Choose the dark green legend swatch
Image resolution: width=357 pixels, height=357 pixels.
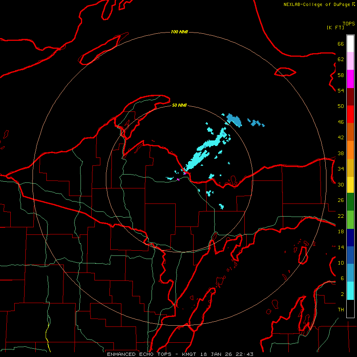pyautogui.click(x=350, y=202)
